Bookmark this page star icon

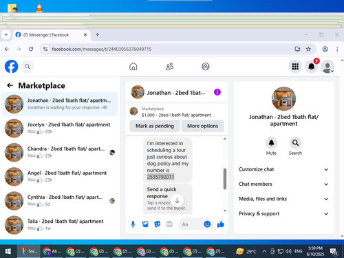coord(308,49)
